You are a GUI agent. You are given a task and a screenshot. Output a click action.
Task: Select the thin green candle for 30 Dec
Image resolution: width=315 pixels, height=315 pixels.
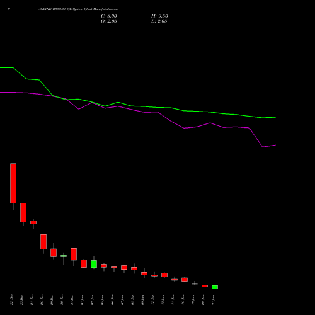[64, 256]
